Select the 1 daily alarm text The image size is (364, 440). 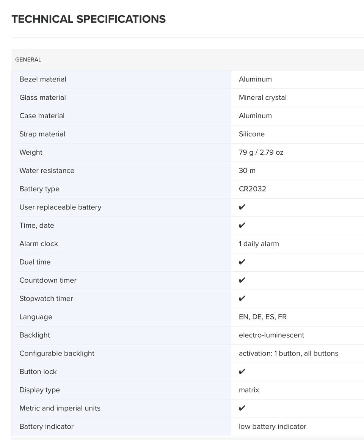click(x=259, y=244)
